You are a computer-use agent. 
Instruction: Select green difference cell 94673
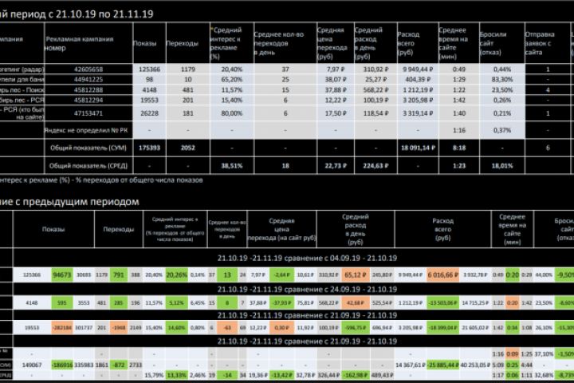click(62, 274)
